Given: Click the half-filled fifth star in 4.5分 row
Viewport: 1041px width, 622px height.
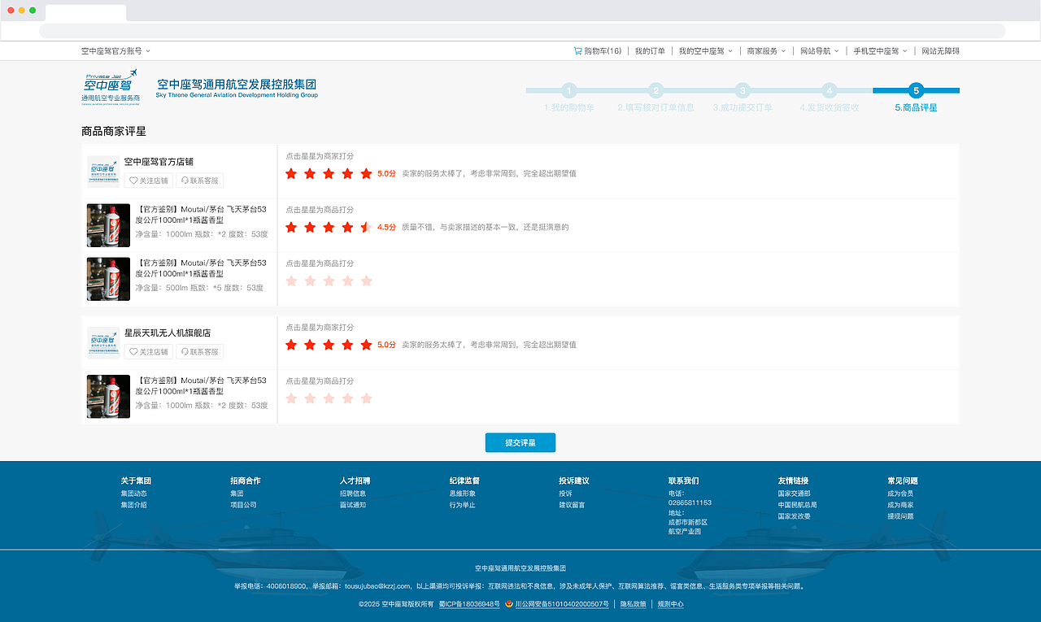Looking at the screenshot, I should pos(366,227).
